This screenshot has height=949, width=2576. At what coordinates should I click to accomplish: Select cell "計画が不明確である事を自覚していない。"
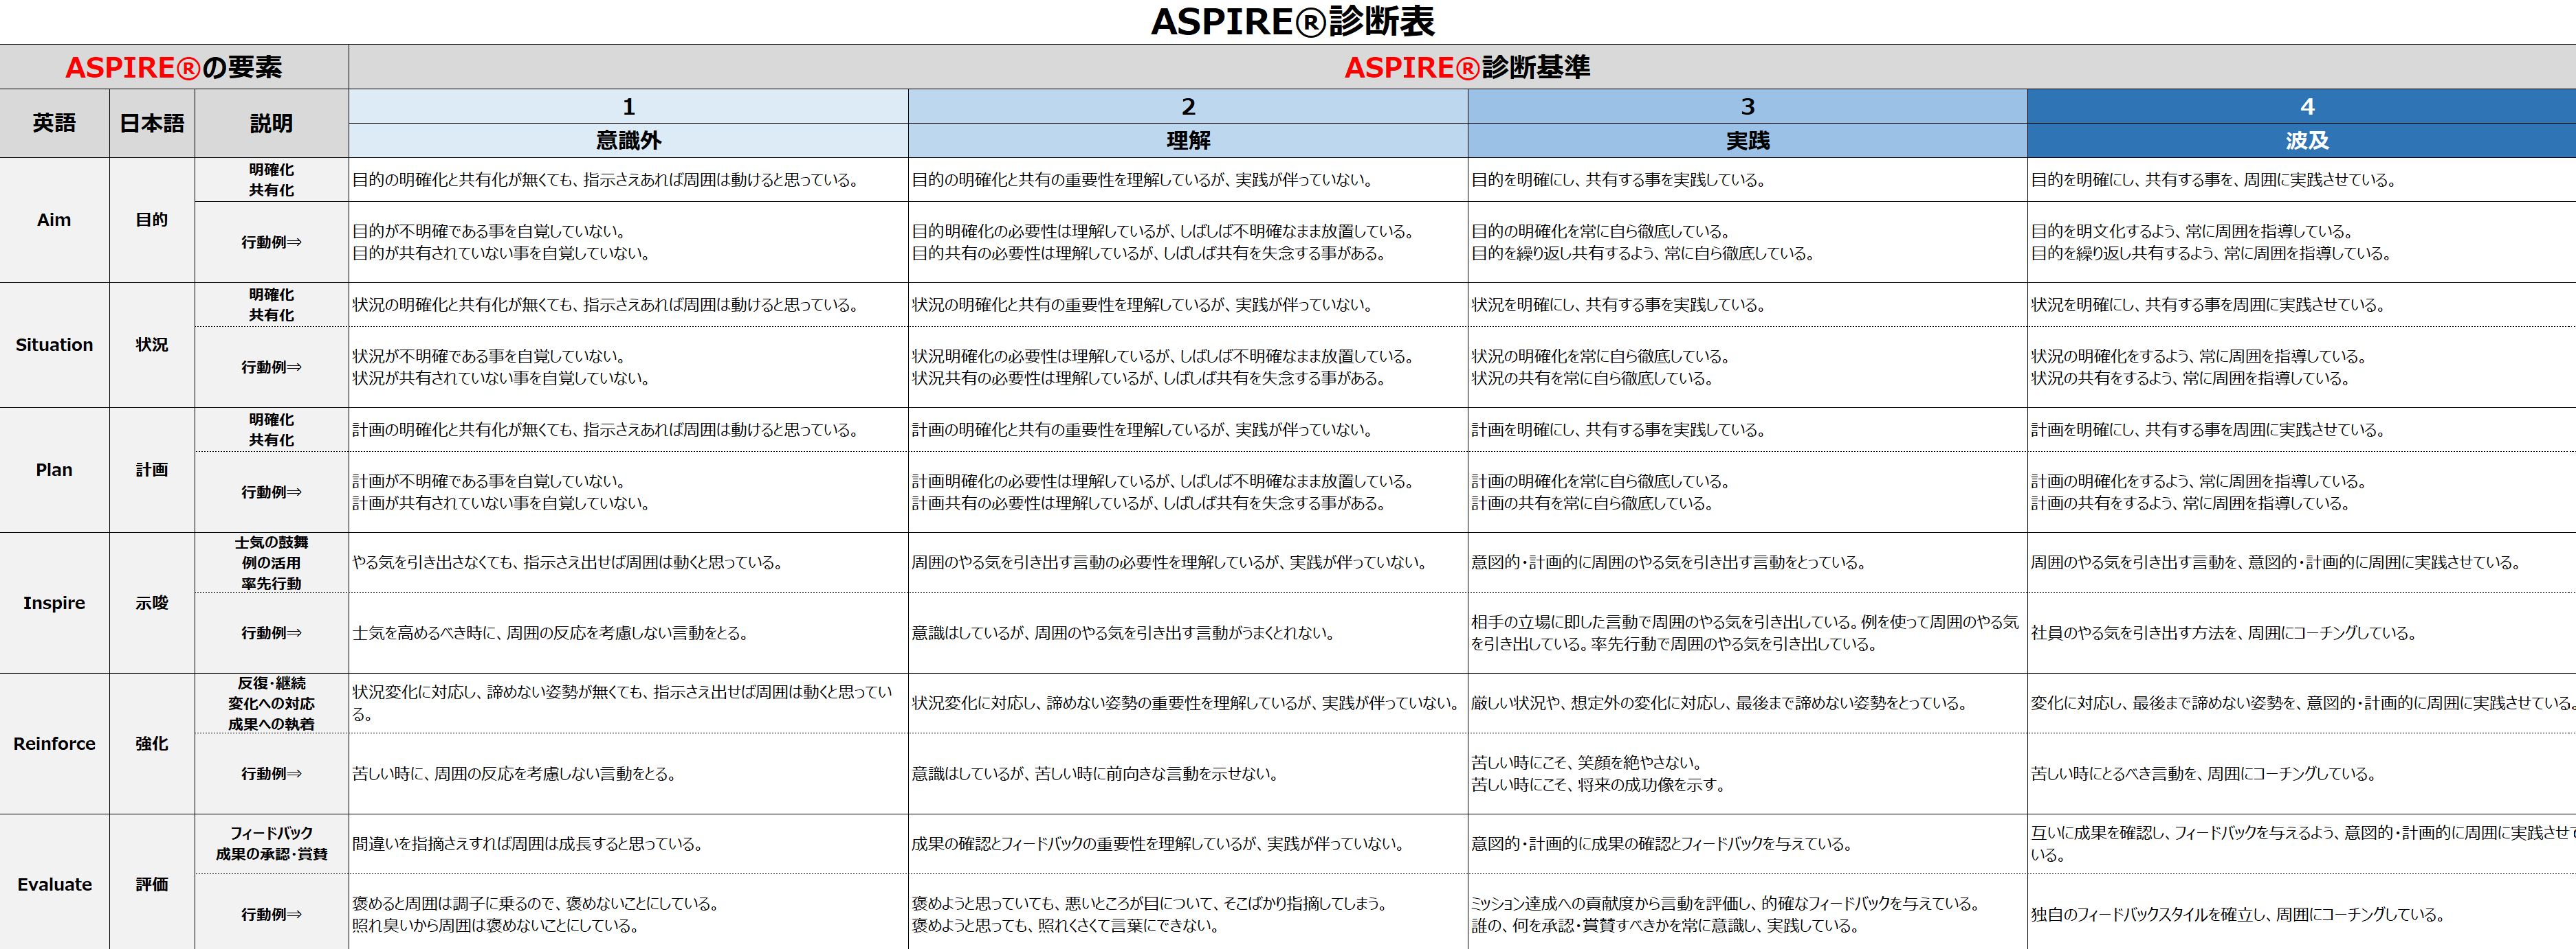628,492
